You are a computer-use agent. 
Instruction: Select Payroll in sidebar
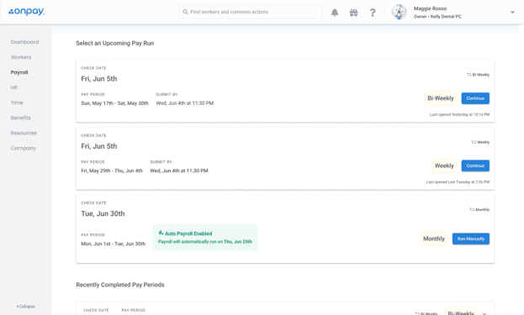[x=19, y=72]
